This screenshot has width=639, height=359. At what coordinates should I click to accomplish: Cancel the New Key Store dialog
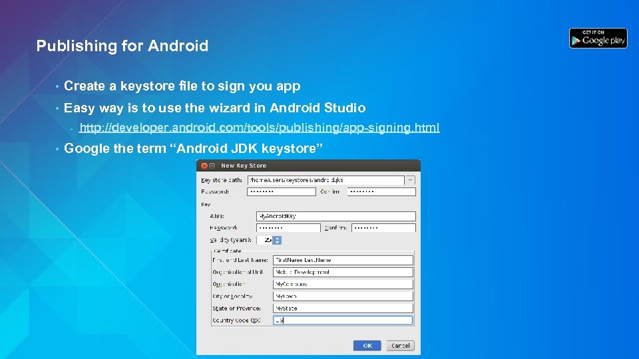point(400,346)
